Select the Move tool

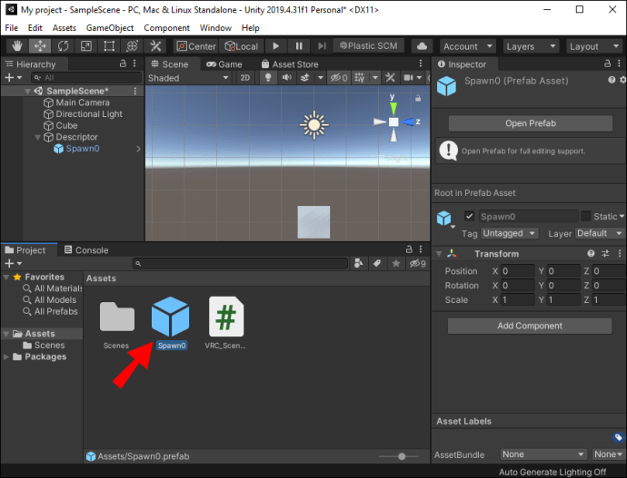(40, 46)
